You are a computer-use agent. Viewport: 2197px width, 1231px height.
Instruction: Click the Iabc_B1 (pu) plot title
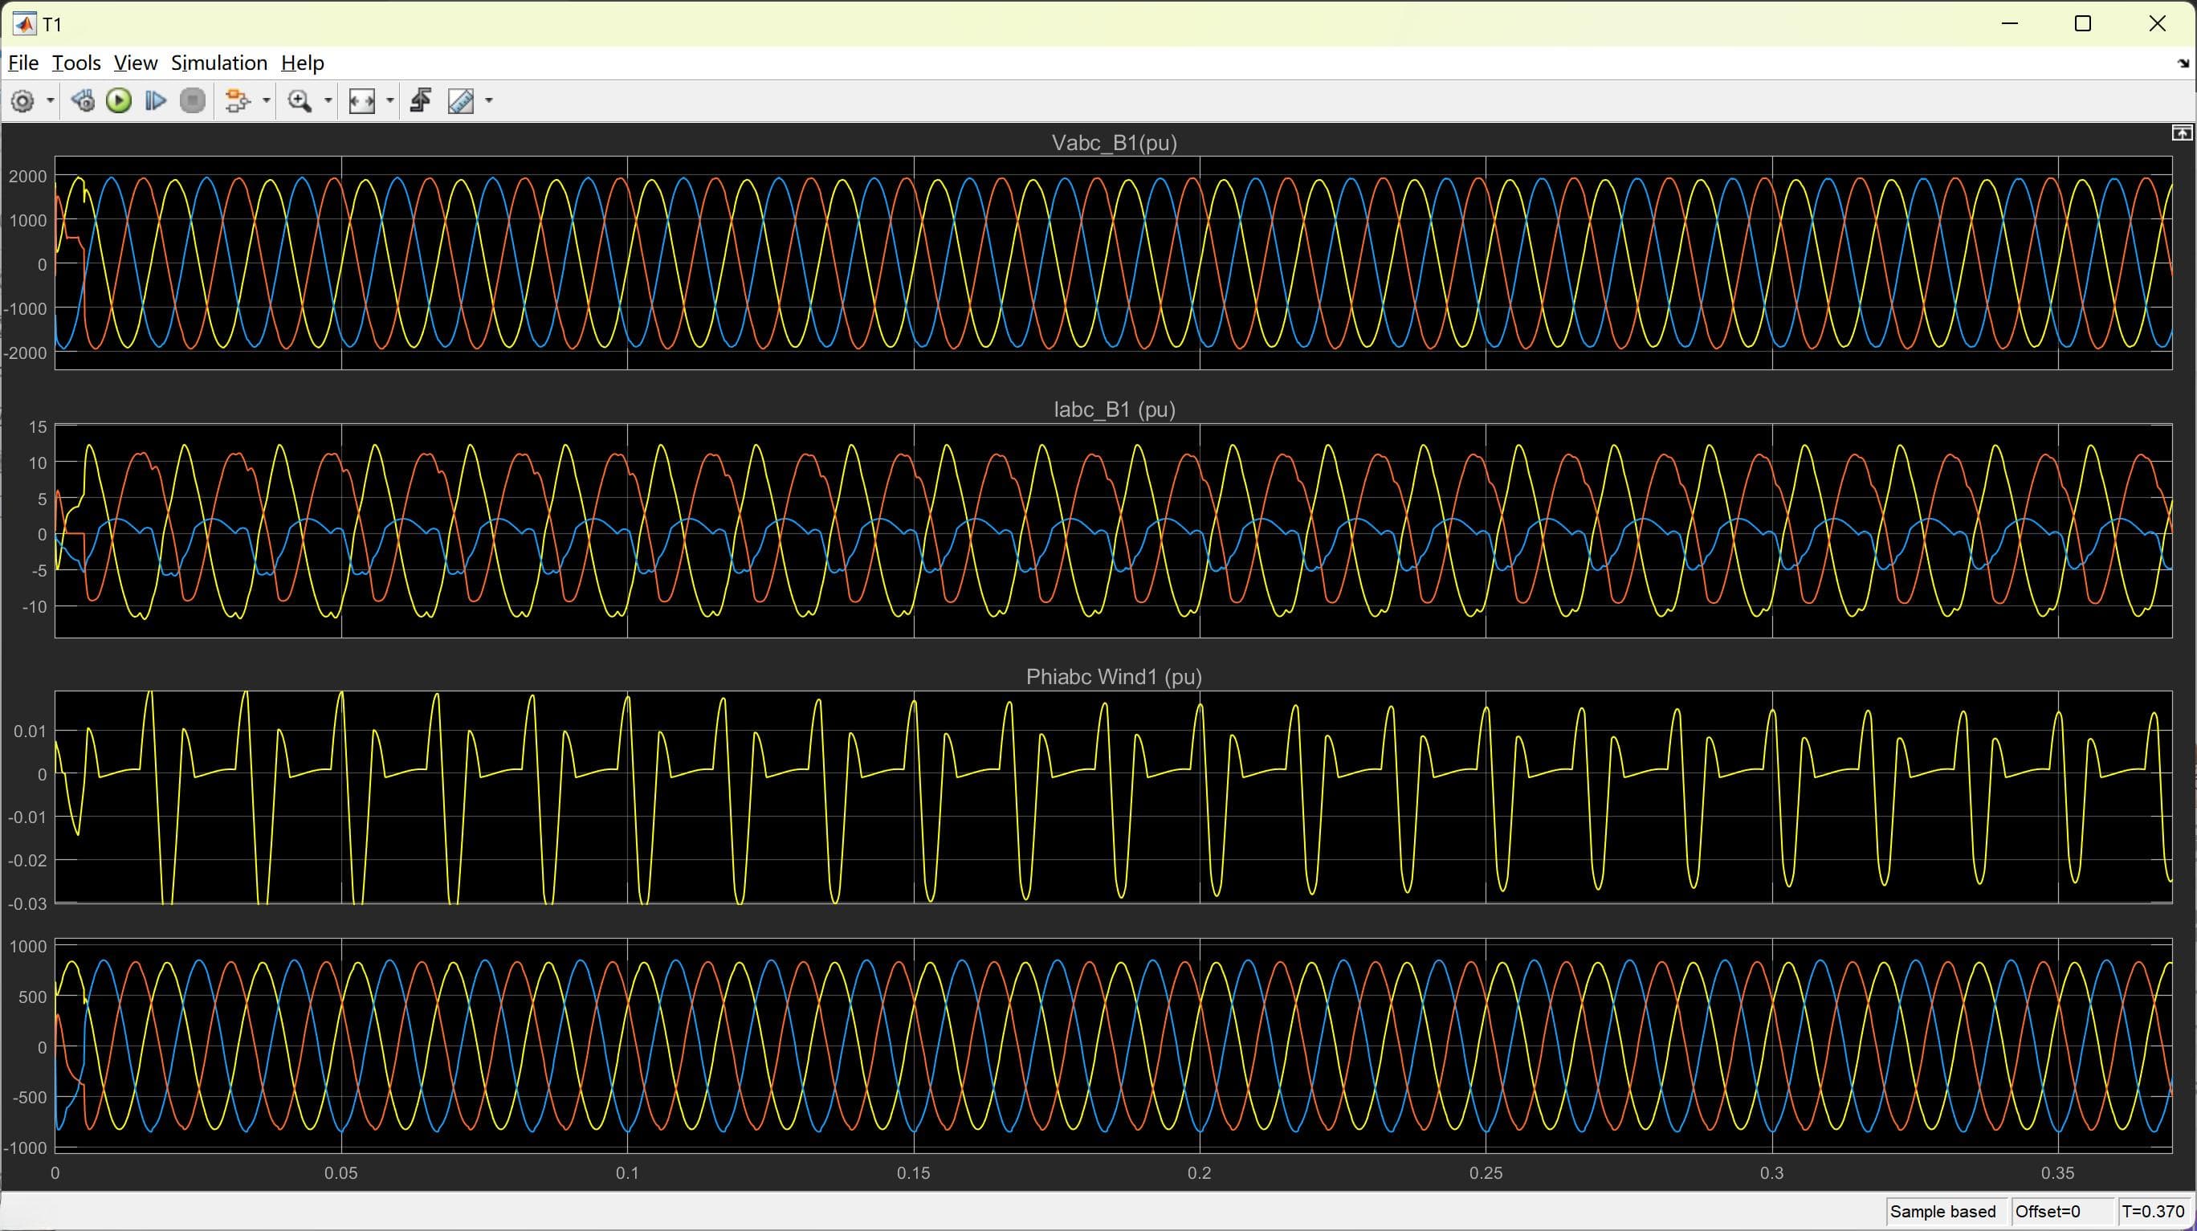click(x=1114, y=410)
